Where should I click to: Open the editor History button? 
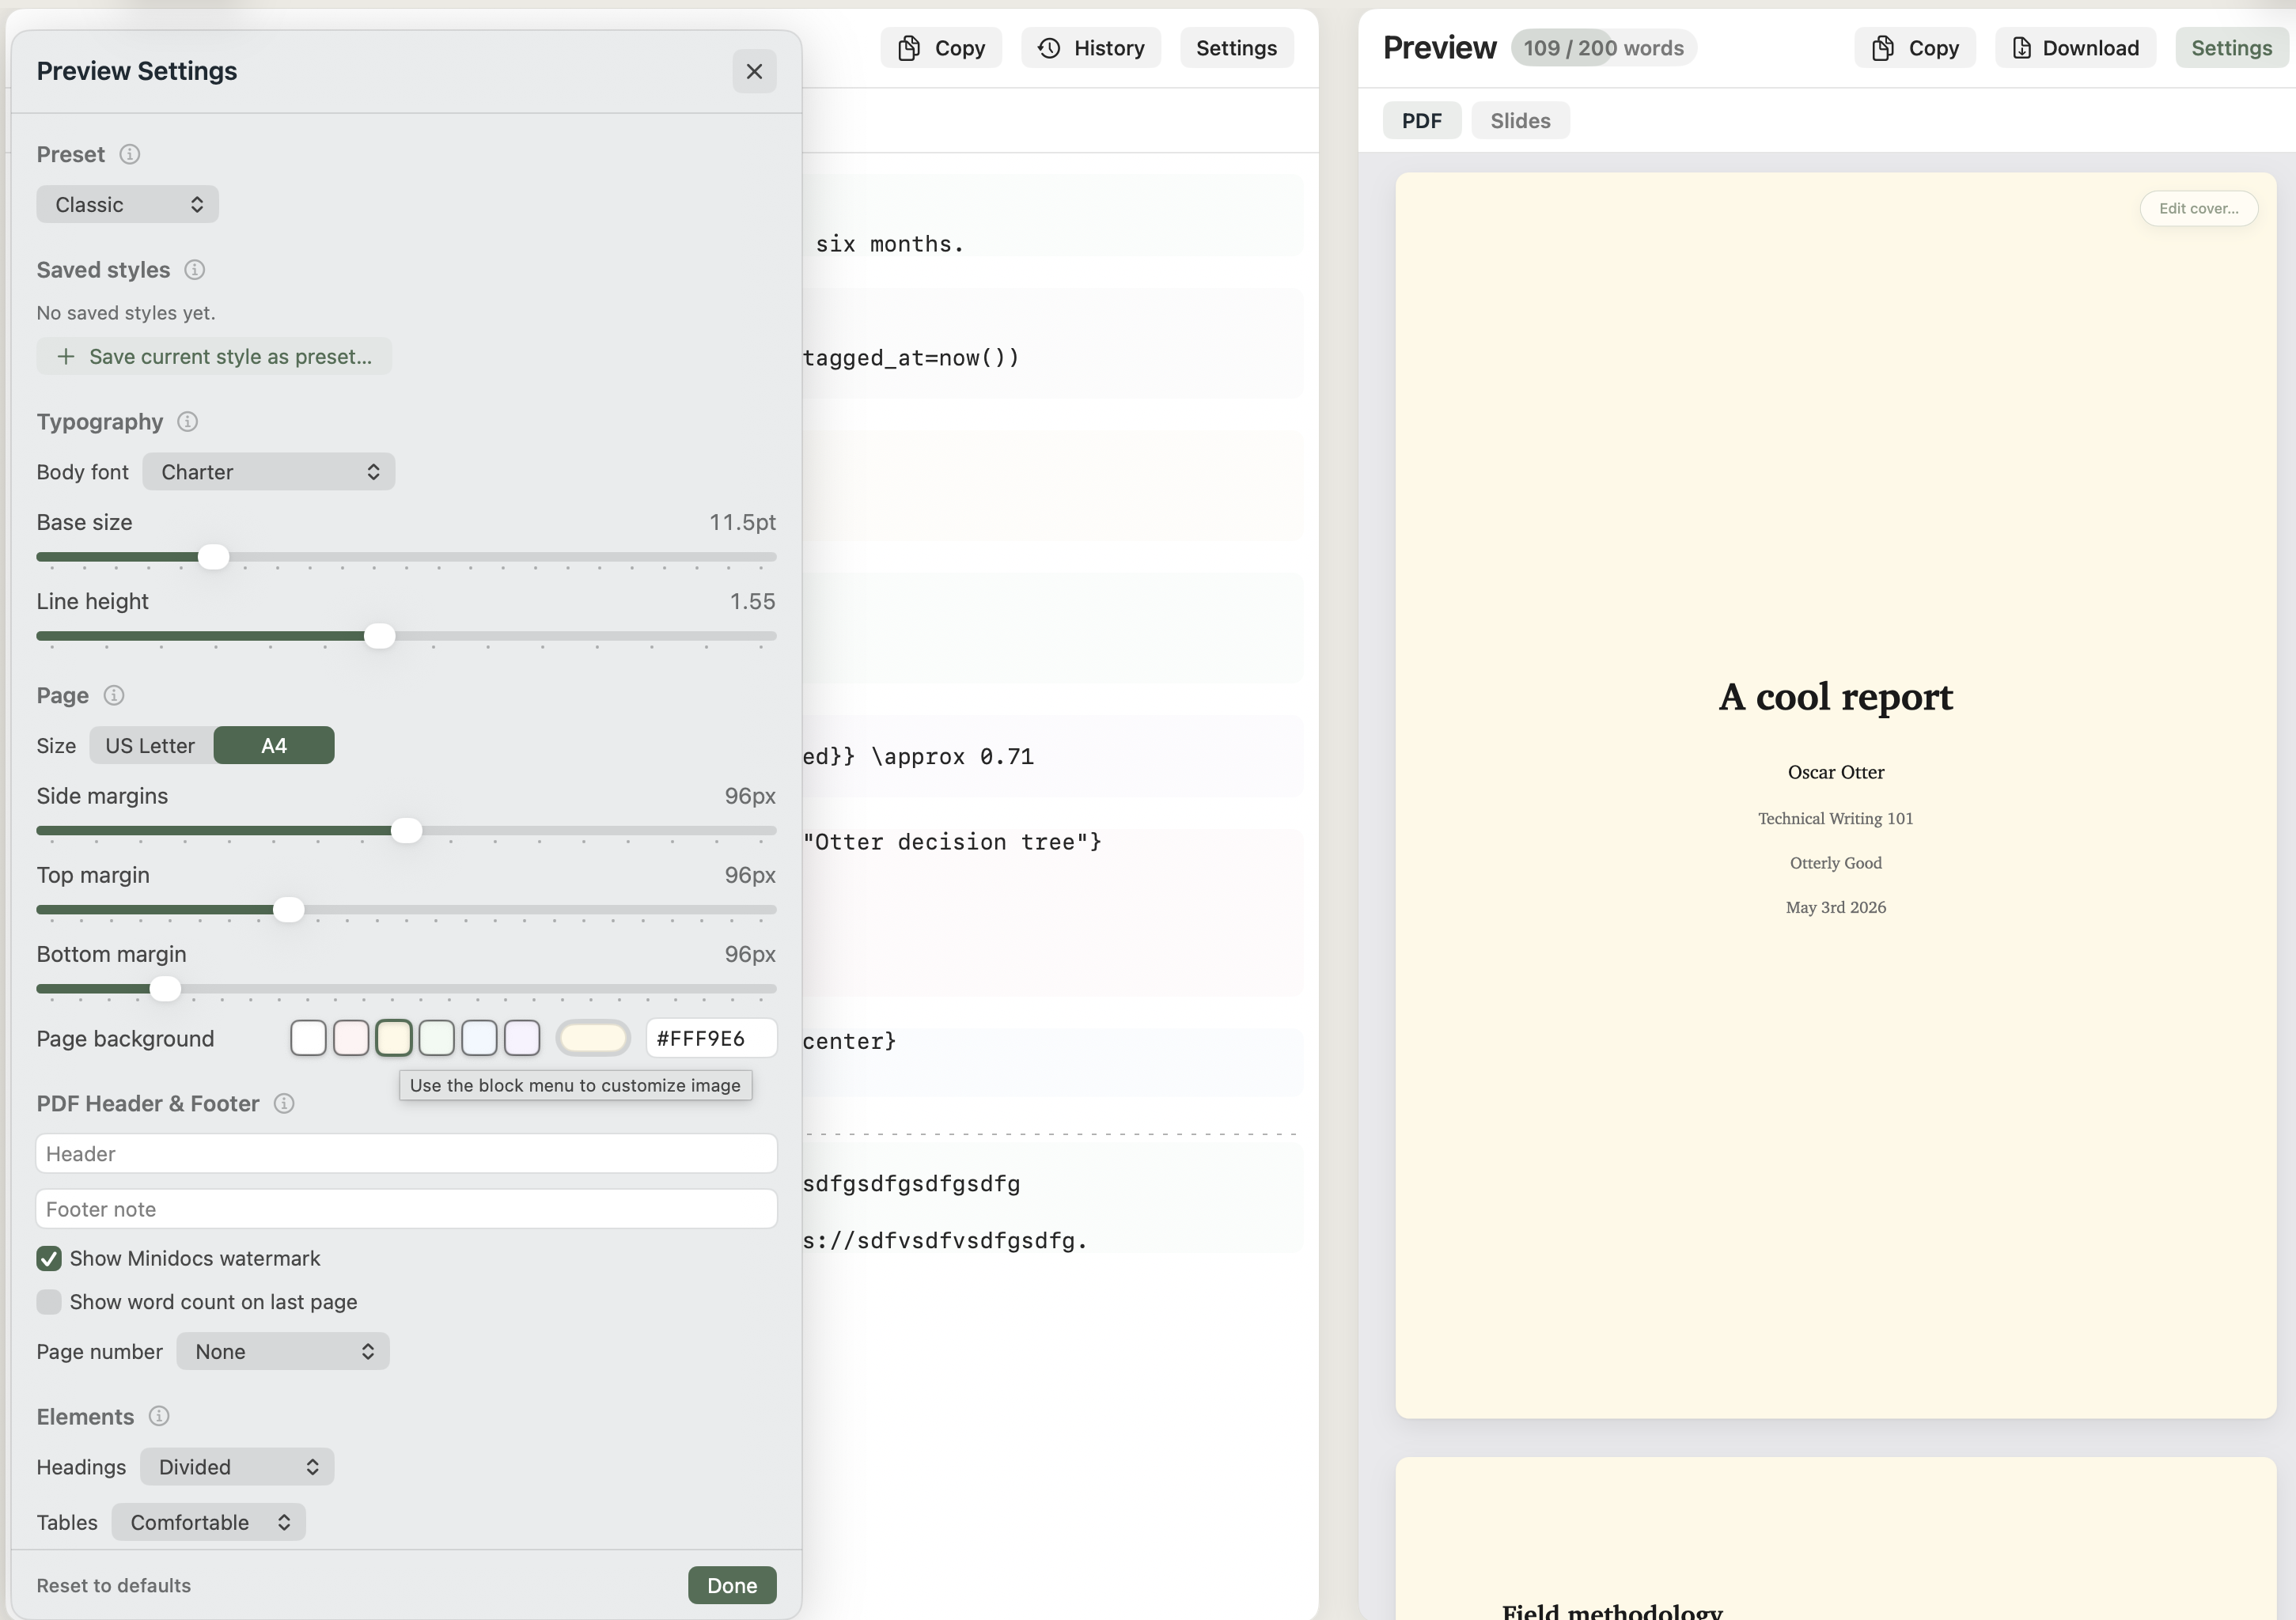[x=1091, y=48]
